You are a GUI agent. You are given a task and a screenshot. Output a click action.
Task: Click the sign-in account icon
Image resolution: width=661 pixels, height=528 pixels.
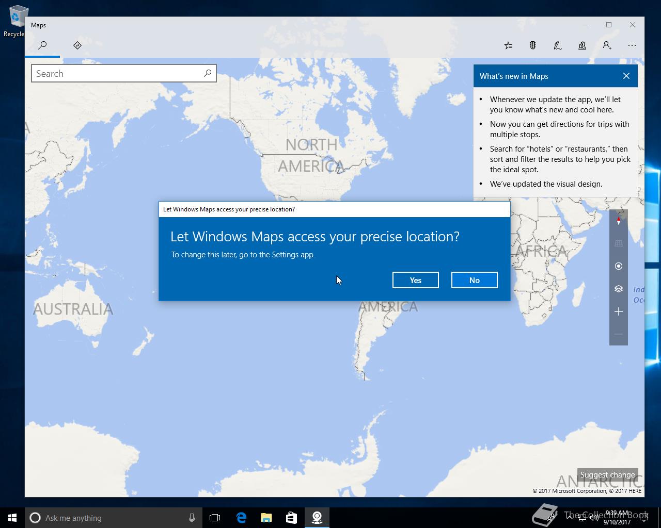tap(607, 45)
